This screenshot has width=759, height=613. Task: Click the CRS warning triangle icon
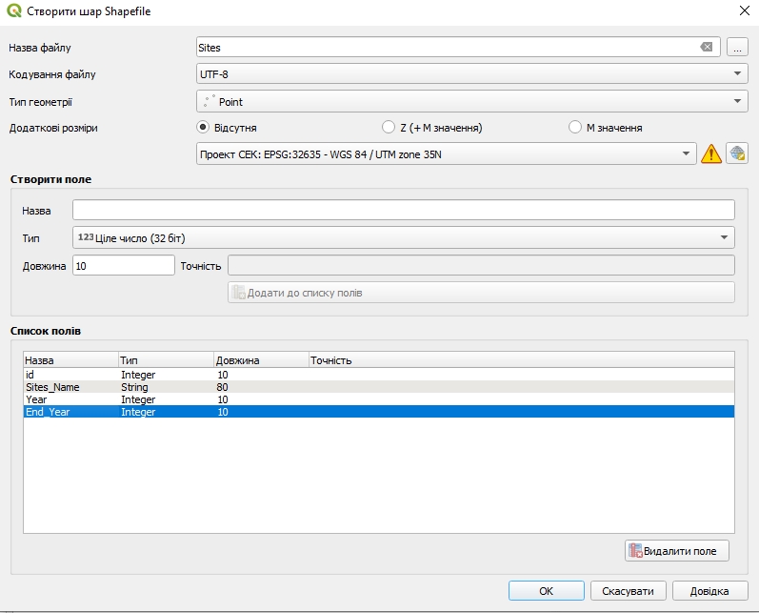[710, 154]
